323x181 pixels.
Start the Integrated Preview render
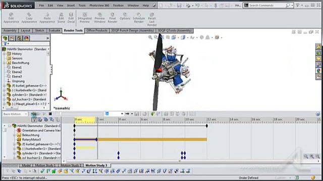[85, 18]
